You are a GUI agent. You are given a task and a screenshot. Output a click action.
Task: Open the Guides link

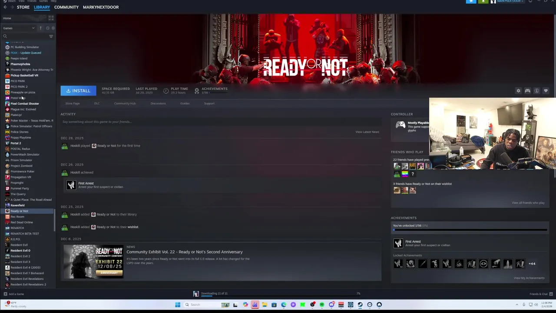click(x=185, y=103)
